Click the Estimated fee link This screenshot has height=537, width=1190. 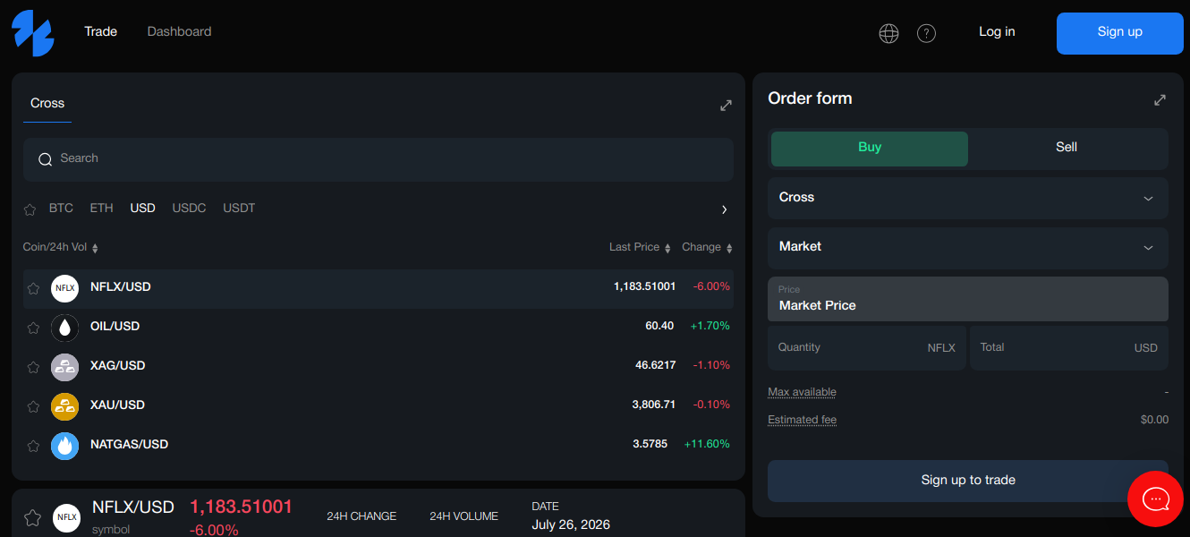[802, 420]
